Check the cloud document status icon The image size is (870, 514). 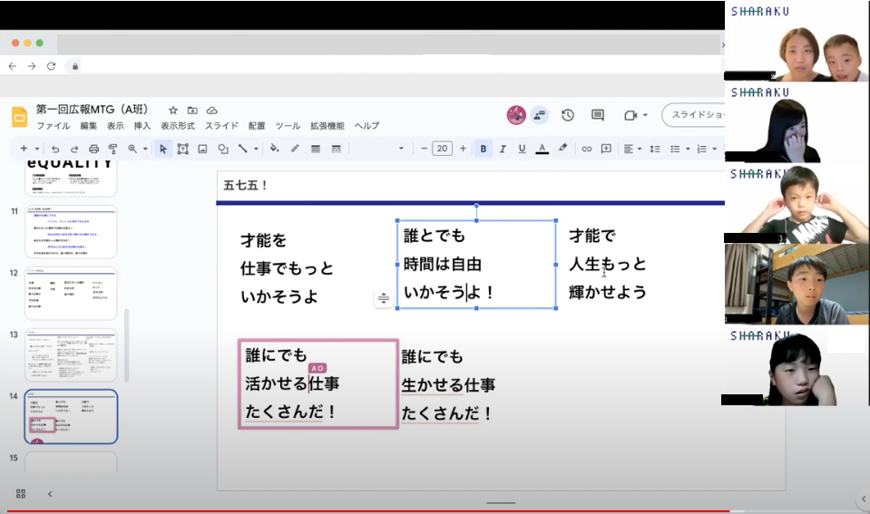coord(212,111)
